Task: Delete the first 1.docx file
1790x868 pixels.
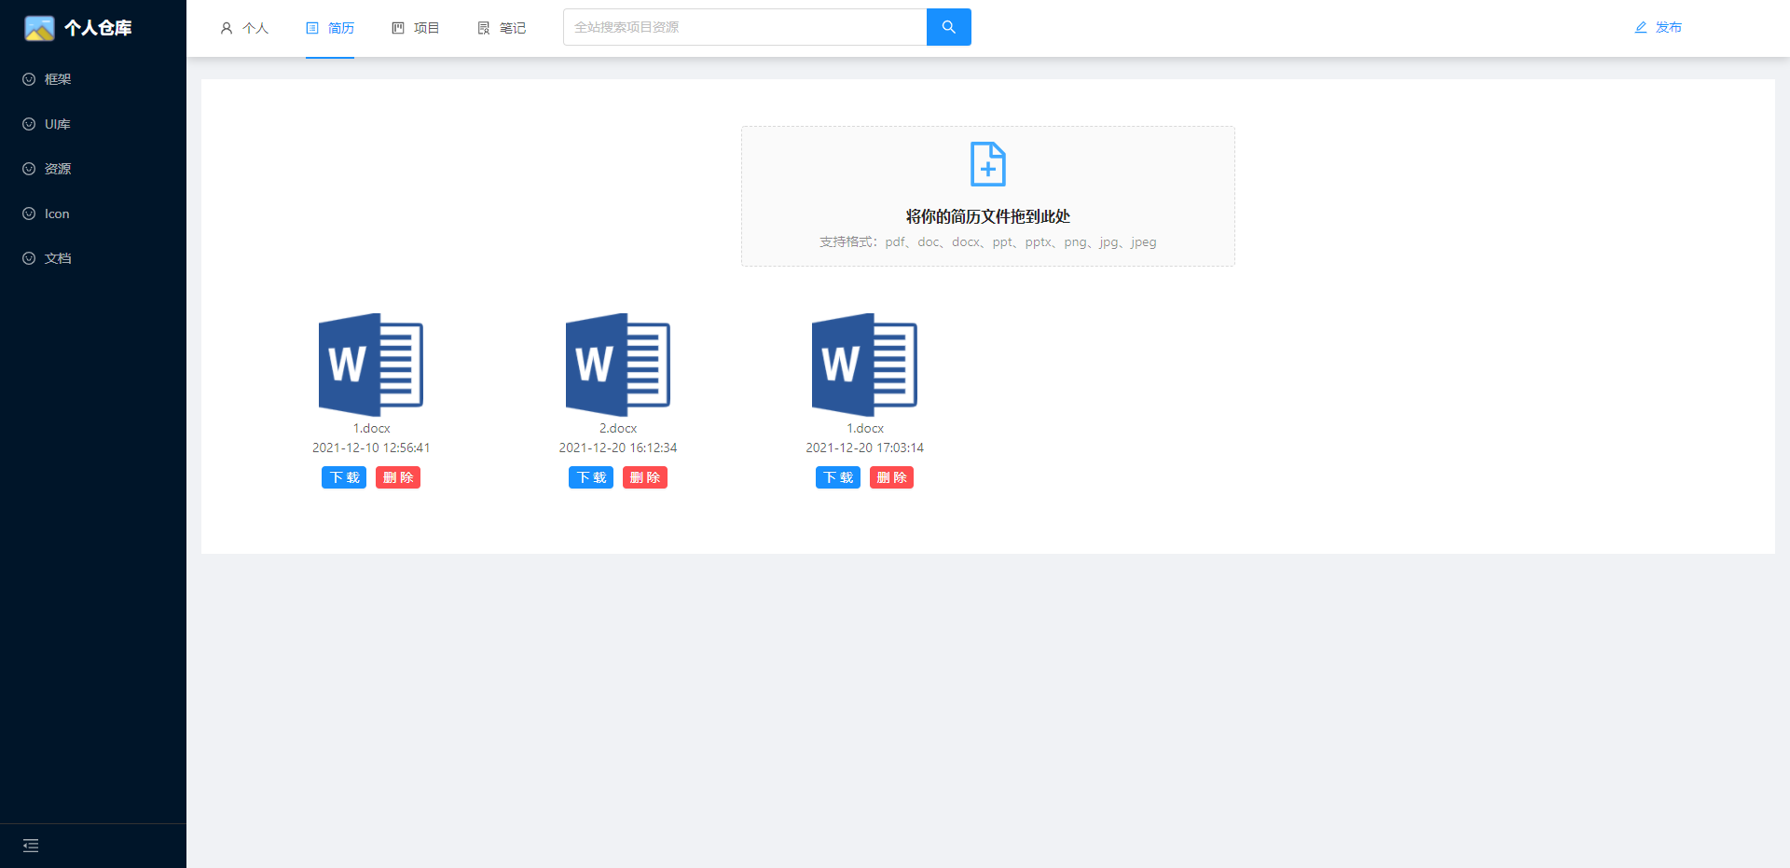Action: coord(398,476)
